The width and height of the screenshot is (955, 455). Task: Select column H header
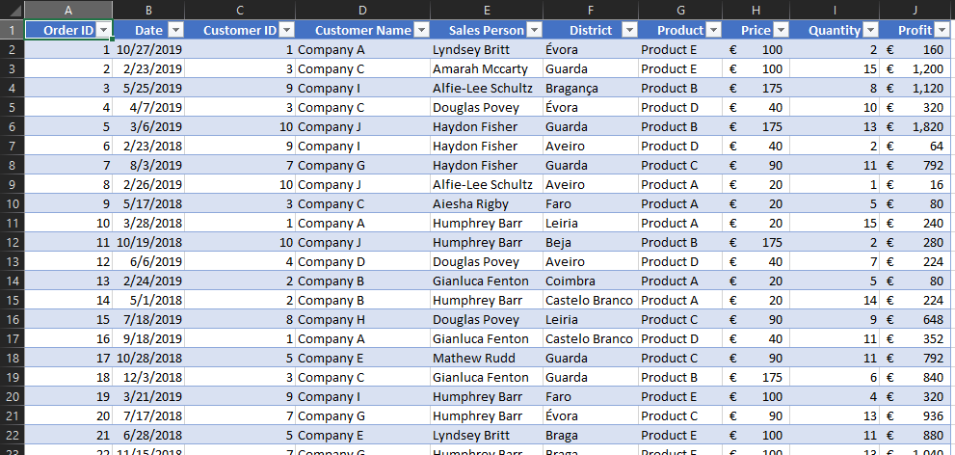(756, 10)
